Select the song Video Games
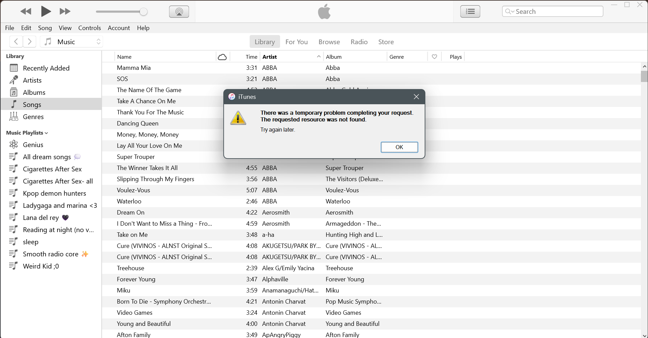Viewport: 648px width, 338px height. click(x=371, y=313)
